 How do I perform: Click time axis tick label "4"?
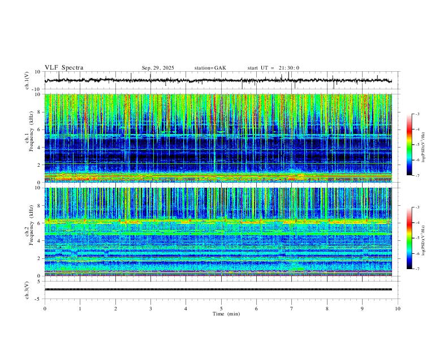(186, 309)
